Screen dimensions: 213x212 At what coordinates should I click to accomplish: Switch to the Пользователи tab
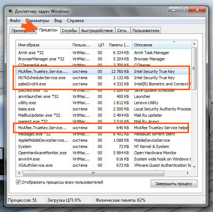tap(146, 31)
